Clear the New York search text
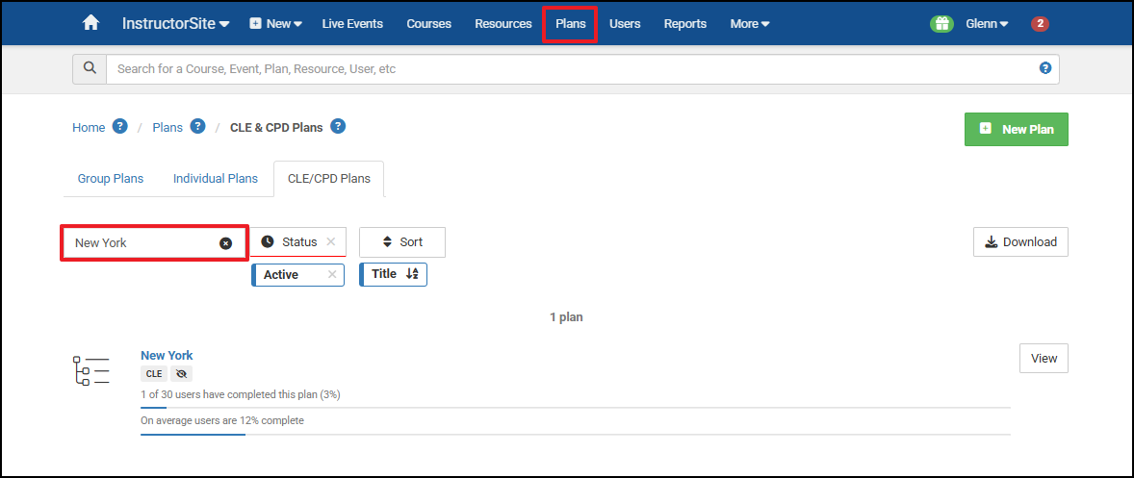Viewport: 1134px width, 478px height. click(x=225, y=243)
